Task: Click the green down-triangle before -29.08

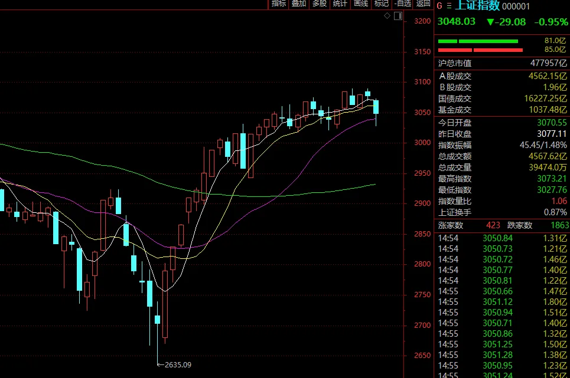Action: click(490, 22)
